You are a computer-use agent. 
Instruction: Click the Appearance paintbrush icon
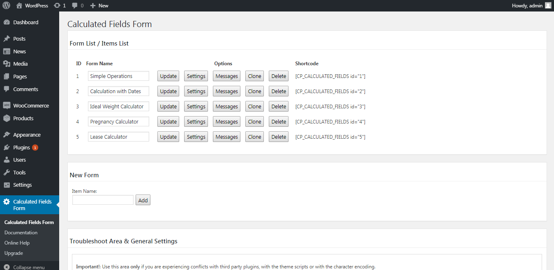click(7, 135)
